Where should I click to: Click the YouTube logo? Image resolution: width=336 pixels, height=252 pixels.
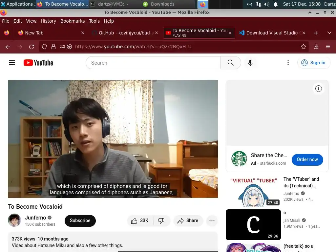coord(38,63)
